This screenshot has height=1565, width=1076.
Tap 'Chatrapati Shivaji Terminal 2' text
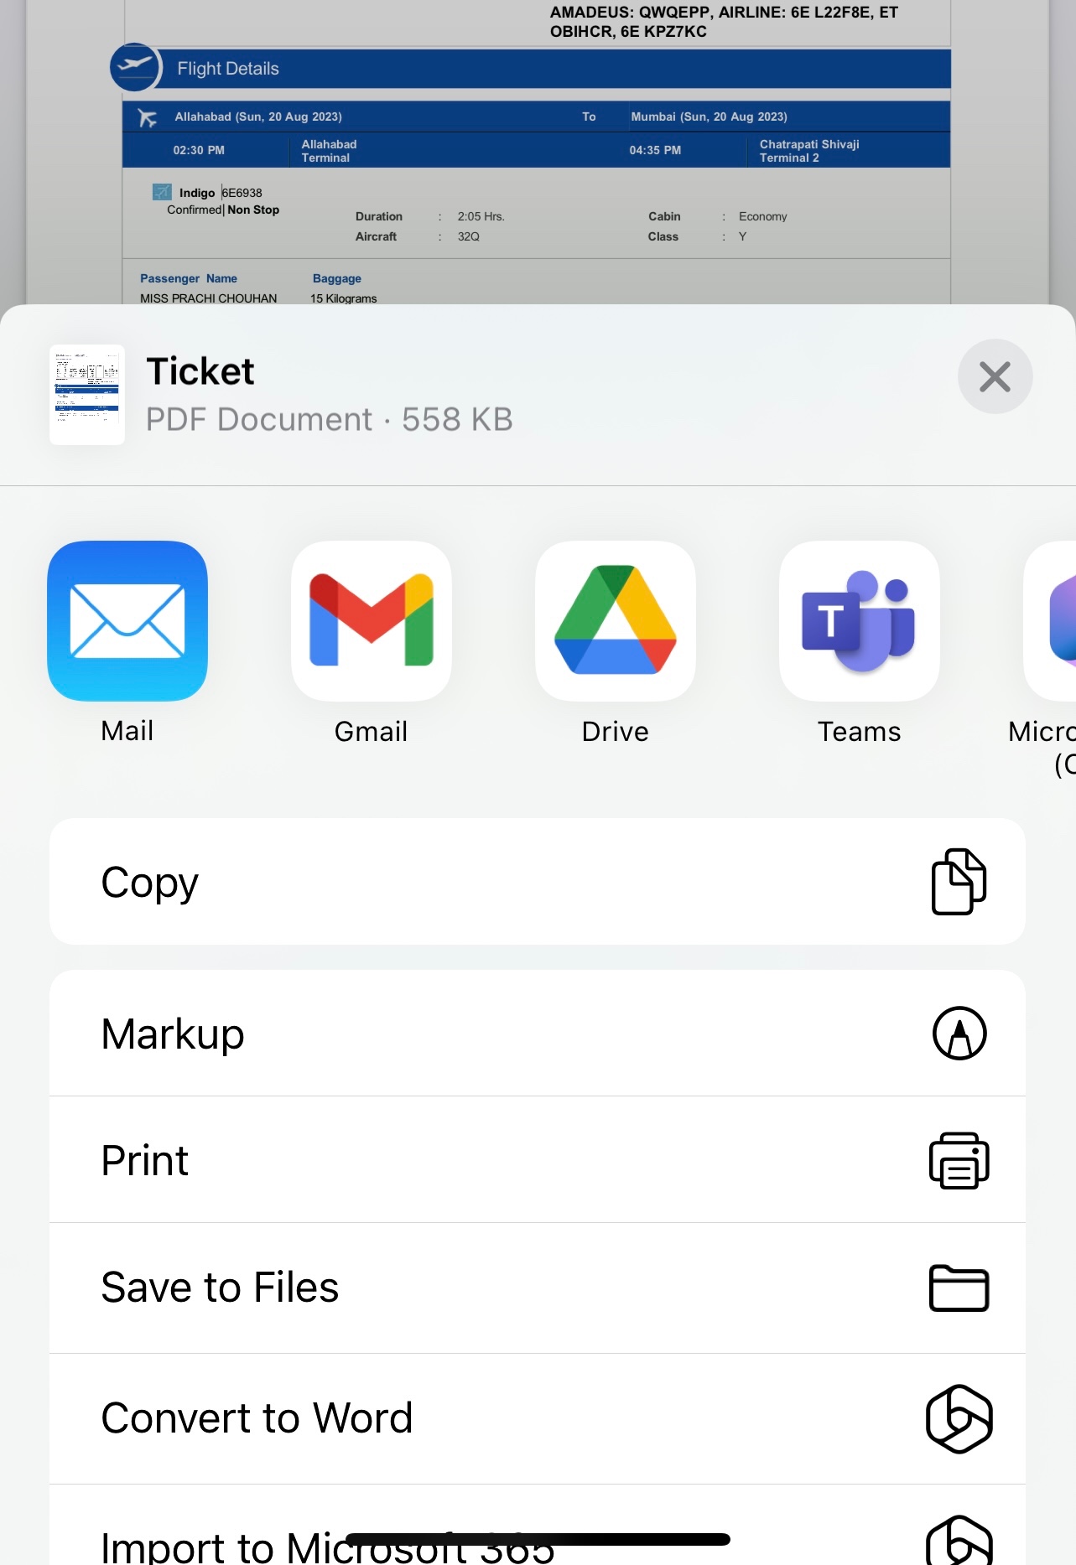(x=809, y=151)
